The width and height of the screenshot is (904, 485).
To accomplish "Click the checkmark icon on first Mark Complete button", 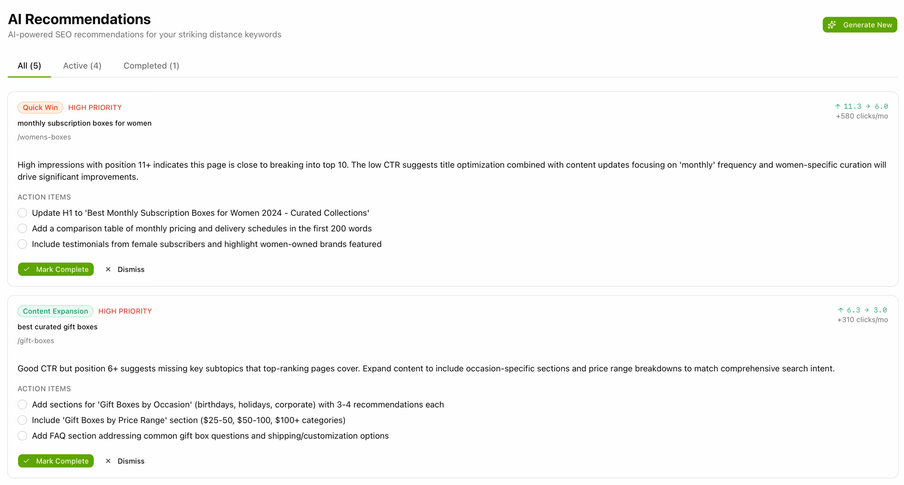I will click(28, 269).
